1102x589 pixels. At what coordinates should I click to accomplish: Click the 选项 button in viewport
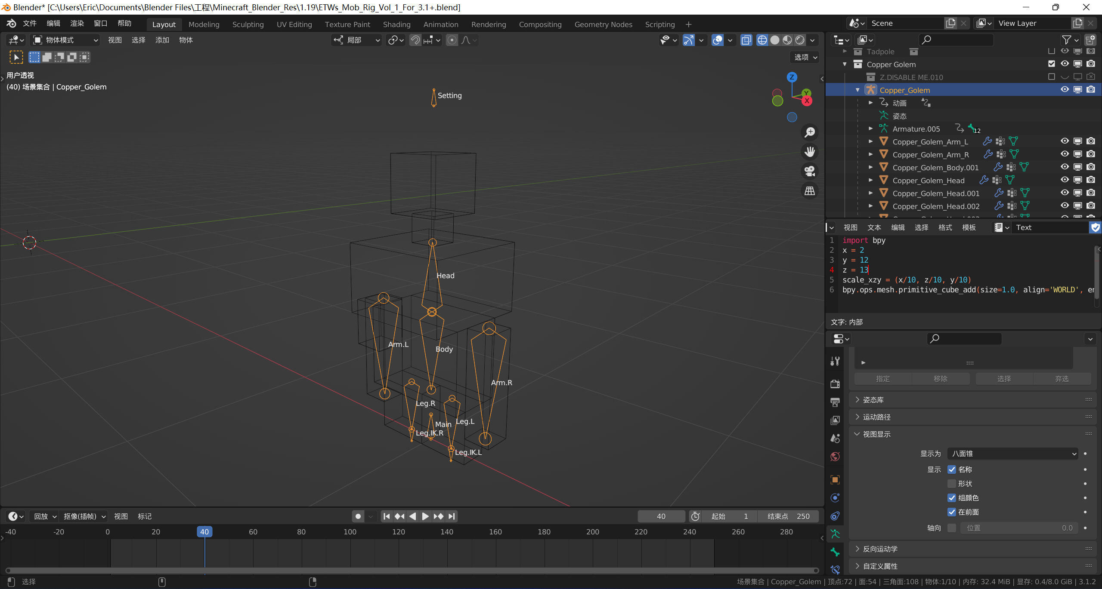tap(805, 57)
